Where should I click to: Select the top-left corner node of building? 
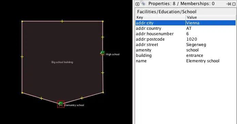[x=22, y=21]
